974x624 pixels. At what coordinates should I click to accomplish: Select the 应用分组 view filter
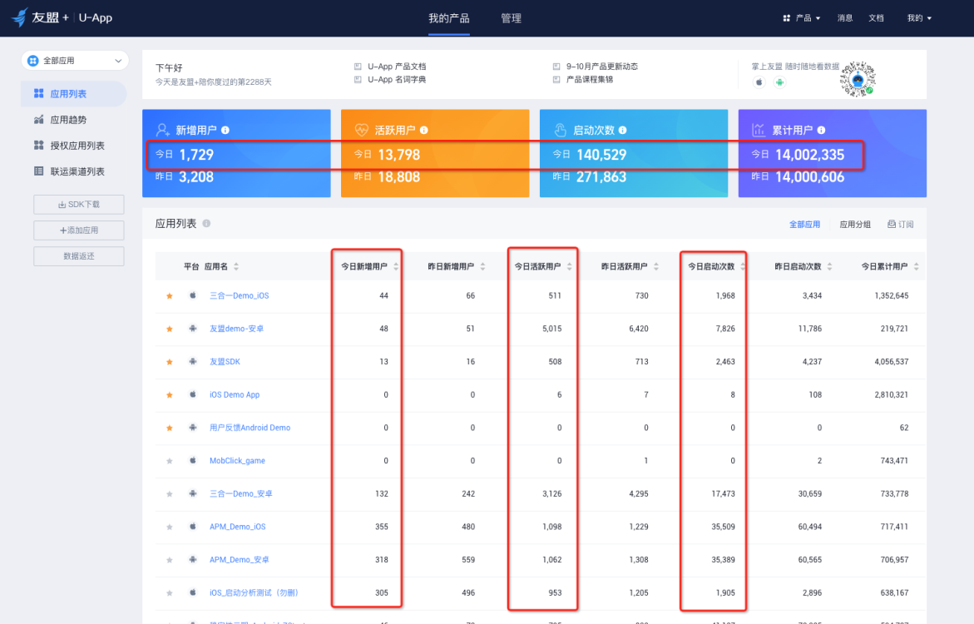[x=855, y=225]
